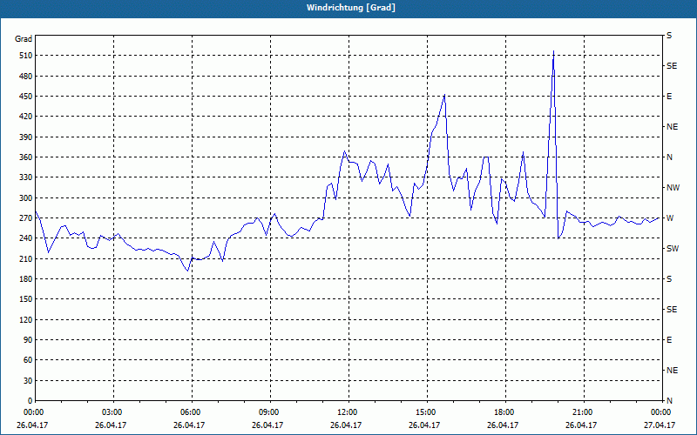Click the line peak reaching 450 after 15:00
Viewport: 697px width, 435px height.
coord(444,95)
